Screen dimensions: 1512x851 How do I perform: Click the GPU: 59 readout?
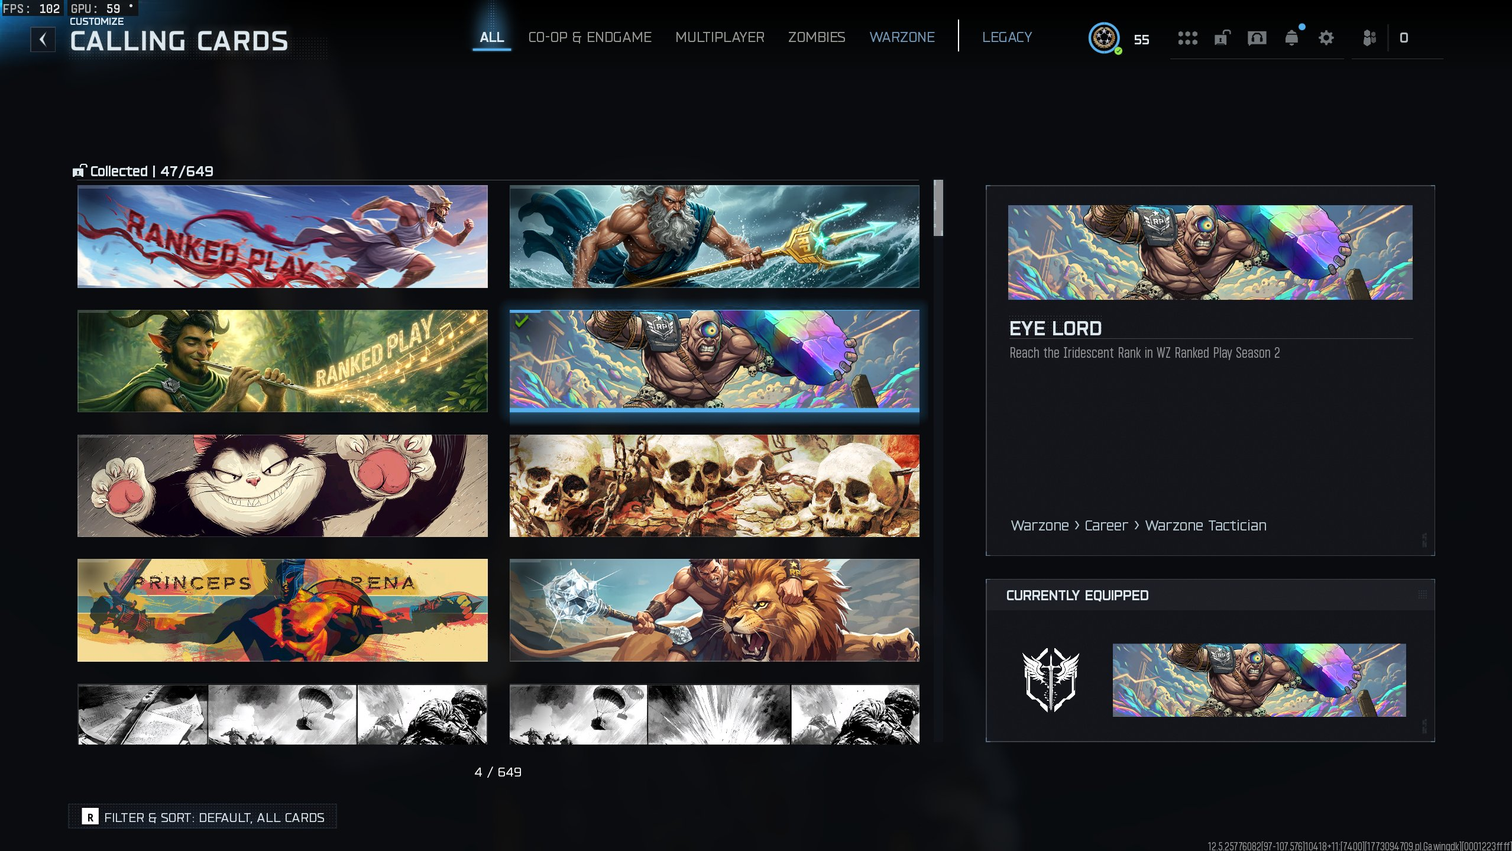96,8
